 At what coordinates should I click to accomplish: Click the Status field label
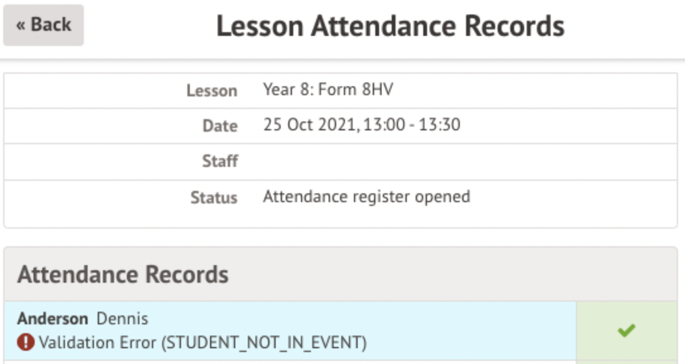214,198
